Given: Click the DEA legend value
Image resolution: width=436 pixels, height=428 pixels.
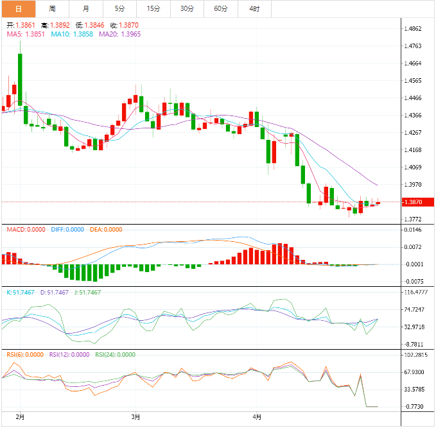Looking at the screenshot, I should [x=105, y=230].
